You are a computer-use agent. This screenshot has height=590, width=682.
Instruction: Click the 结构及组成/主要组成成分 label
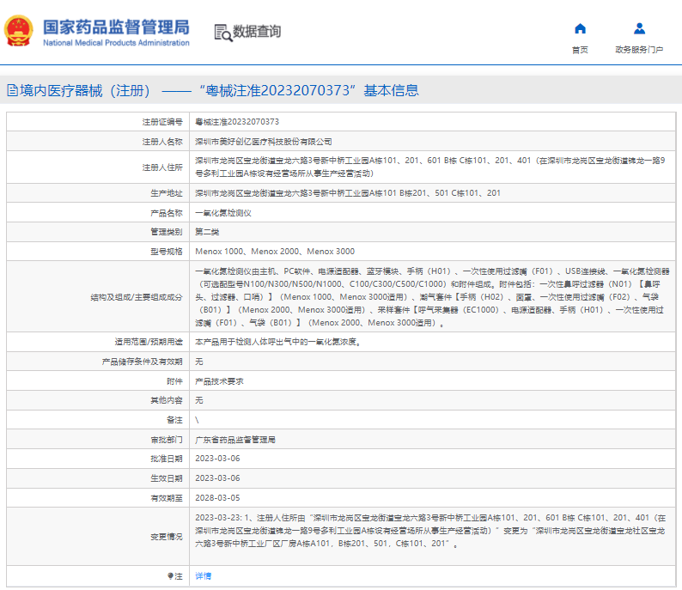(x=137, y=297)
